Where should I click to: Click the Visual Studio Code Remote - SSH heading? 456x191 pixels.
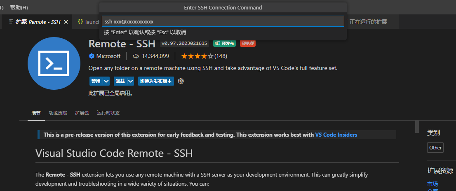(x=114, y=153)
